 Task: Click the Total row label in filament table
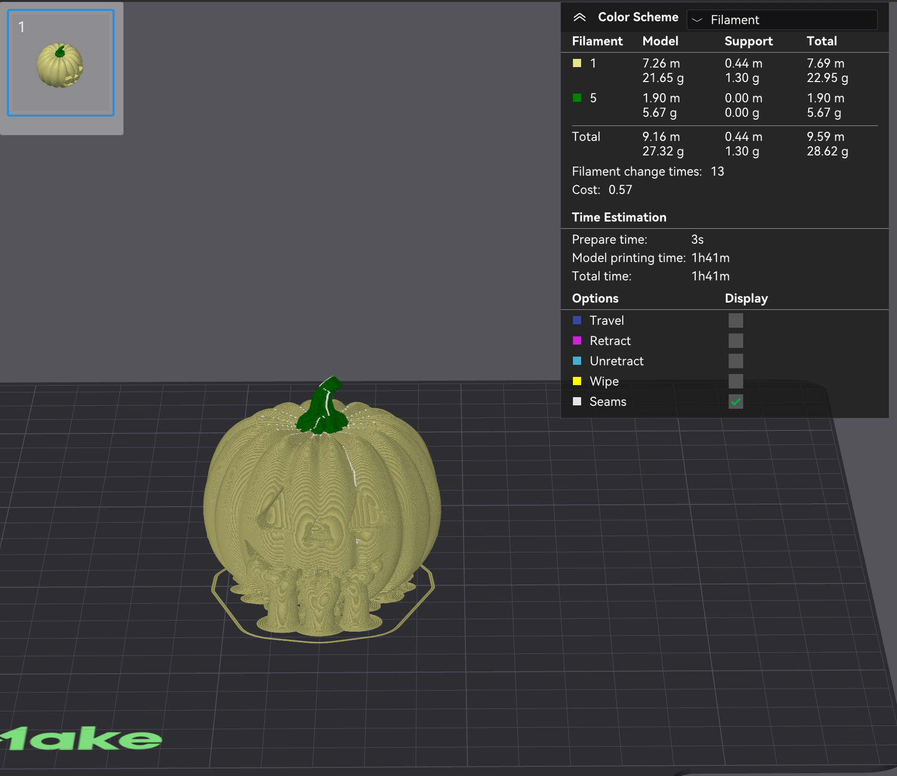[x=586, y=137]
